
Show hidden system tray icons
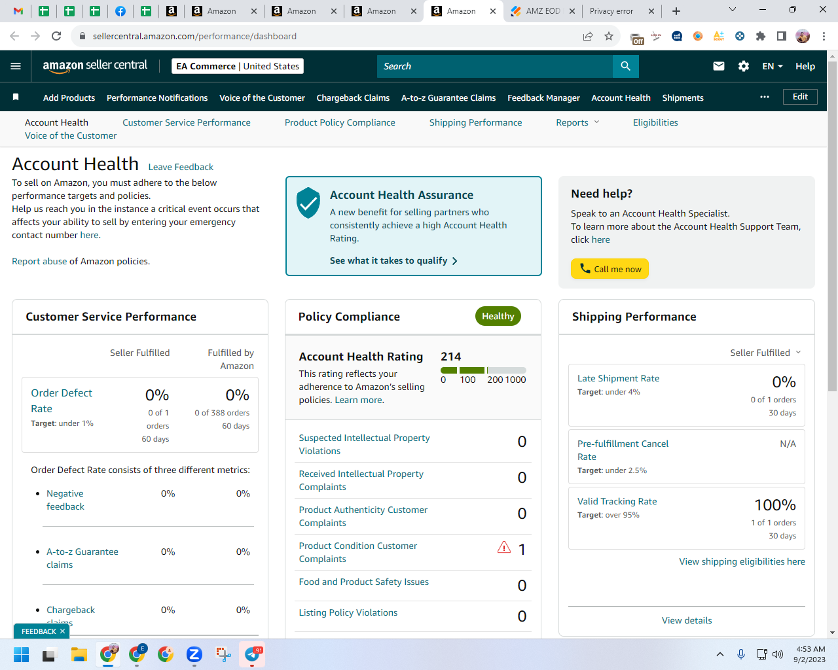click(720, 654)
